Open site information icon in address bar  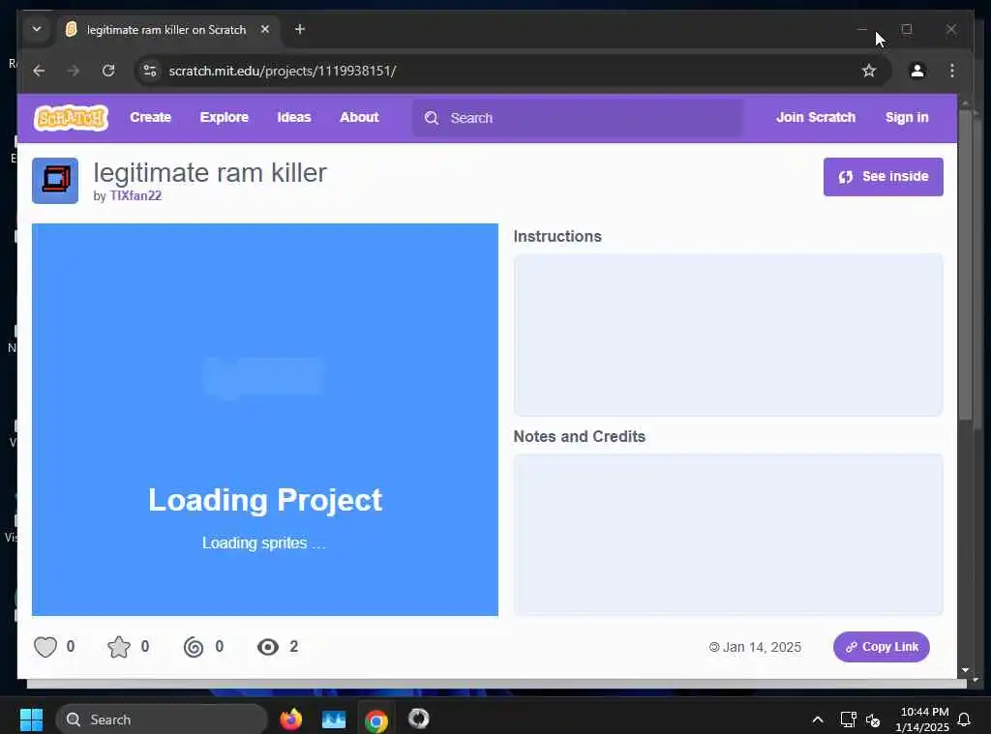pyautogui.click(x=150, y=71)
